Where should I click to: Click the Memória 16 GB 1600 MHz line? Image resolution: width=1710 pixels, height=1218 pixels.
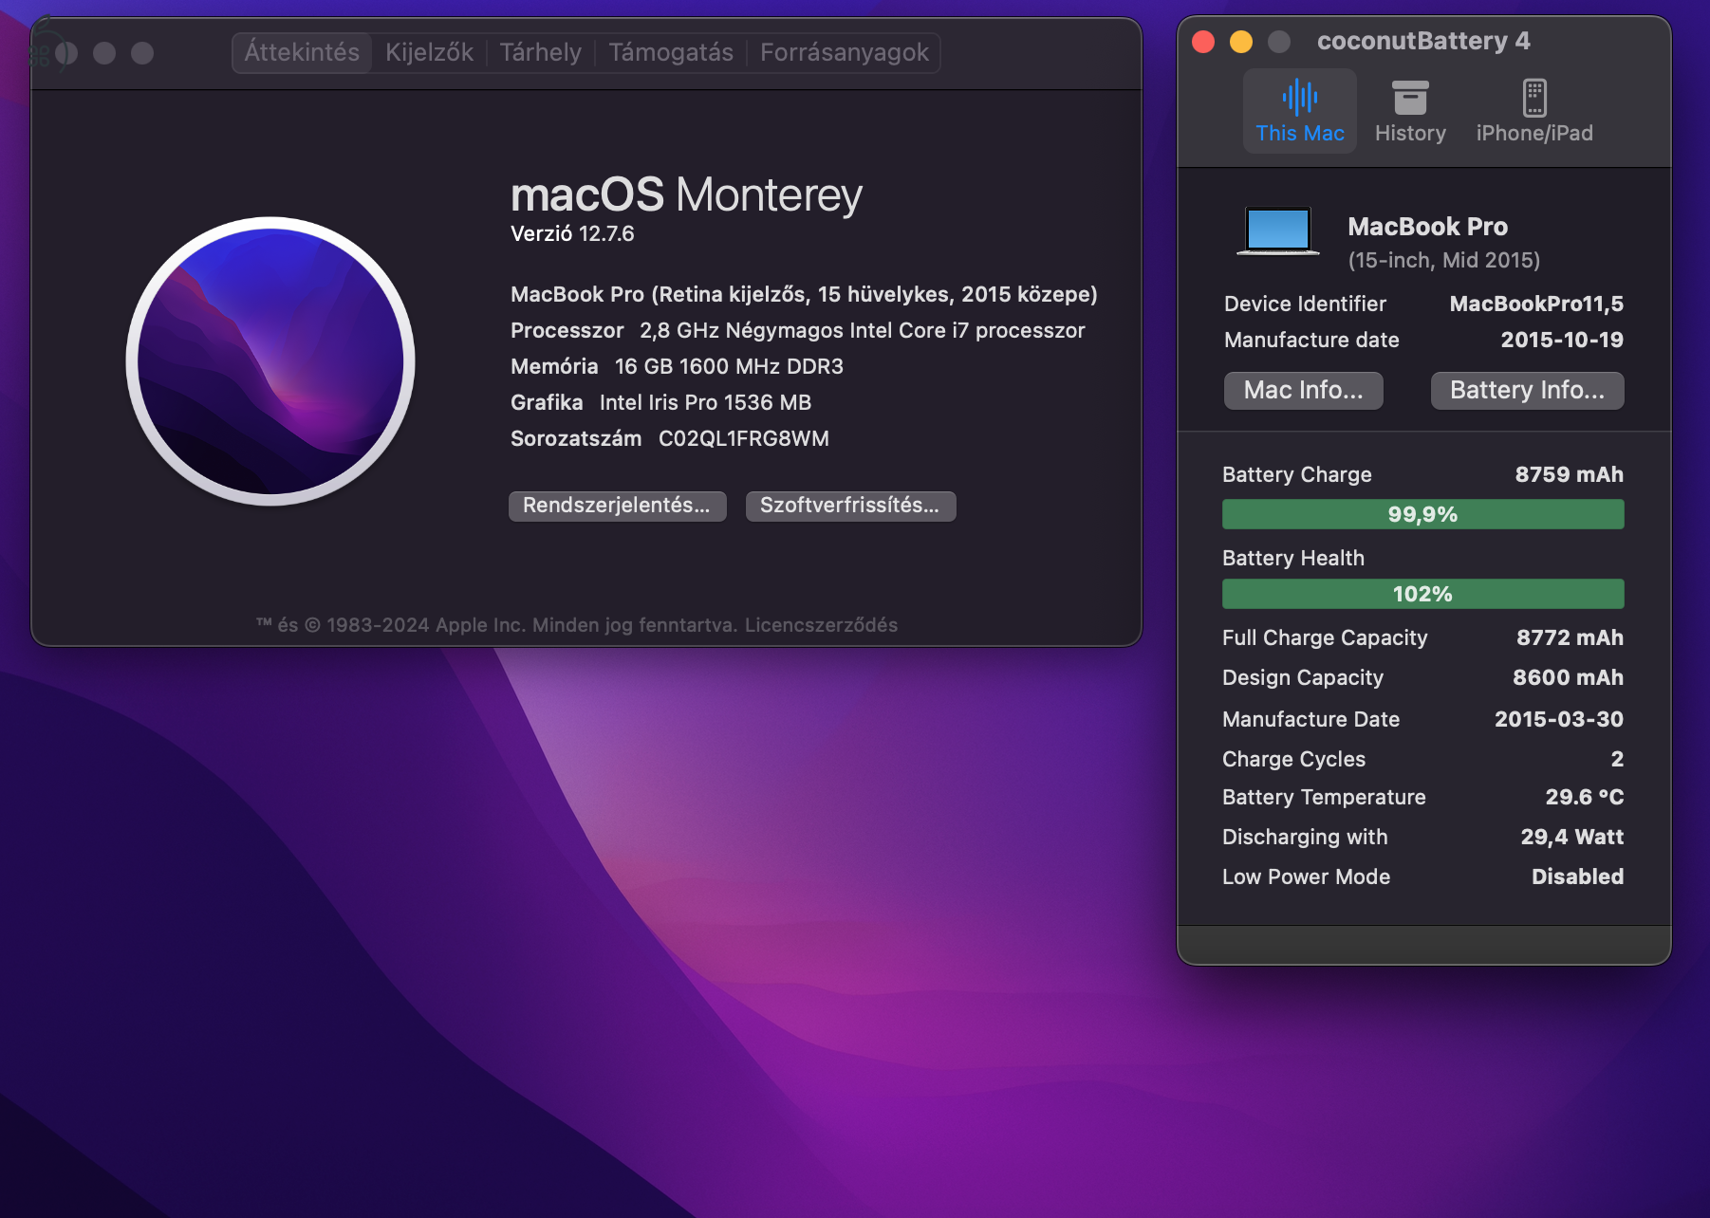pyautogui.click(x=677, y=366)
